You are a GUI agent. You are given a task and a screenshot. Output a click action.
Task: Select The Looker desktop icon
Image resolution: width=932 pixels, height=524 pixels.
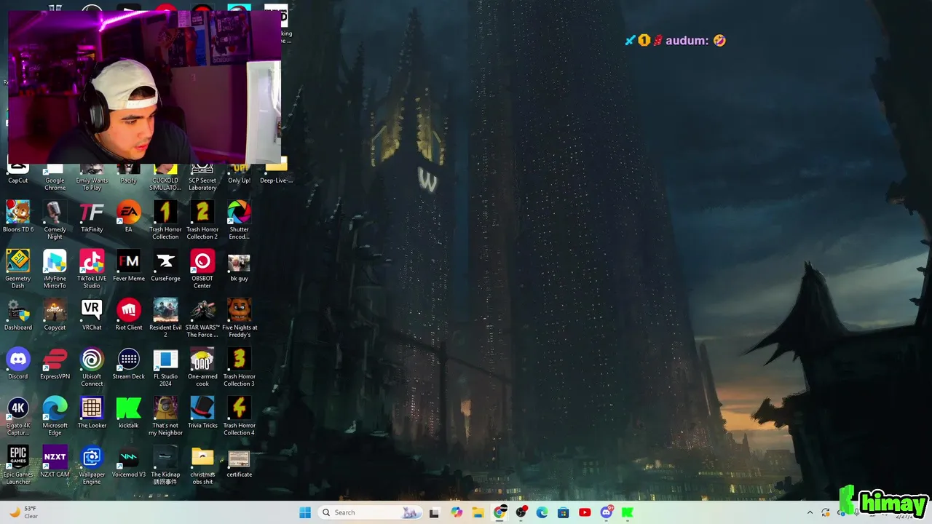click(92, 408)
